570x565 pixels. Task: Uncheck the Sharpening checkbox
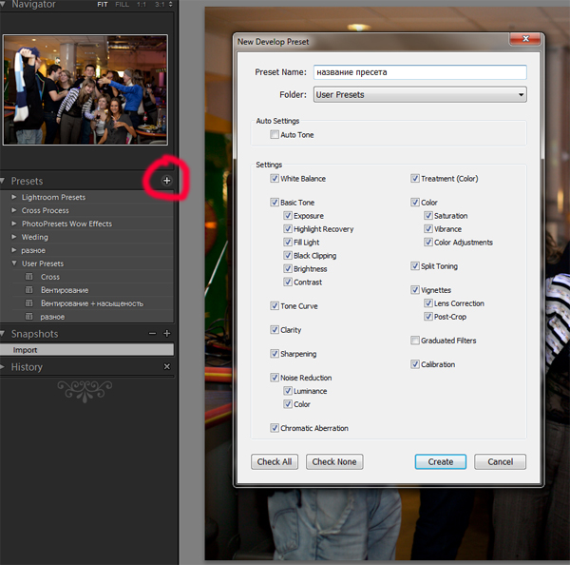coord(275,354)
